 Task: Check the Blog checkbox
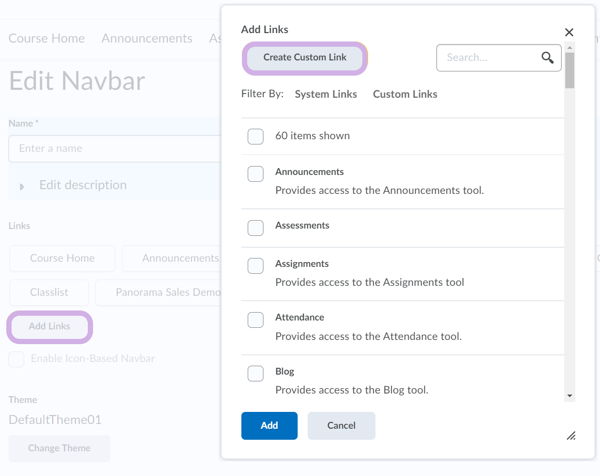[256, 374]
